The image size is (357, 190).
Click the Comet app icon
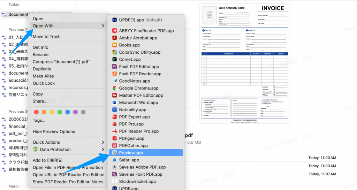(x=114, y=59)
